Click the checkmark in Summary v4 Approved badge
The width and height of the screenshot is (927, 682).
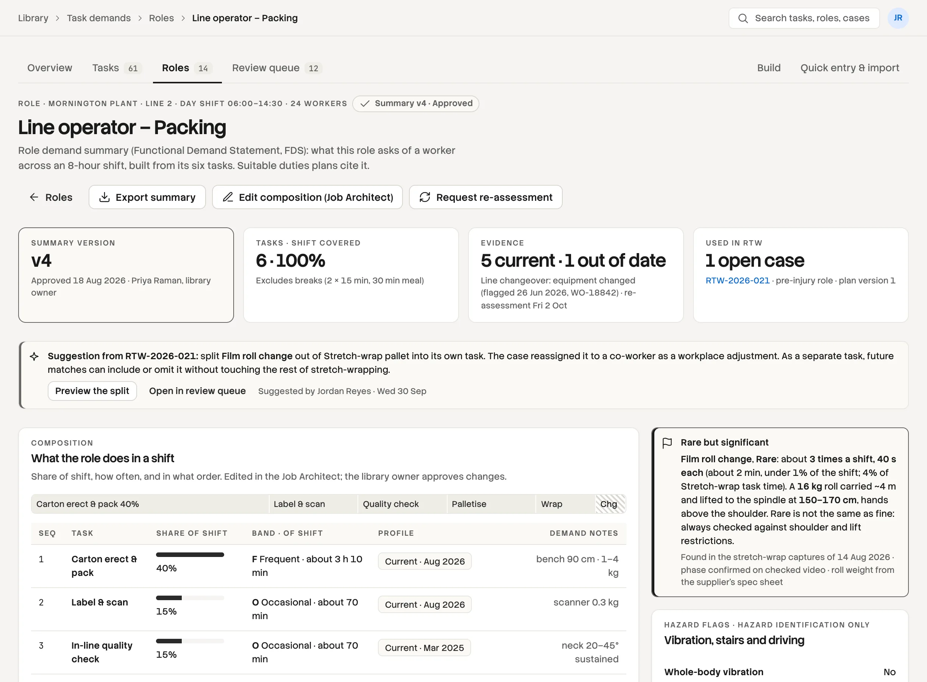tap(365, 103)
